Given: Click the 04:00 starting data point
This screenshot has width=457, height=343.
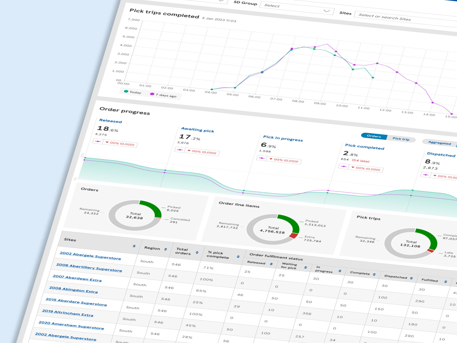Looking at the screenshot, I should (x=212, y=90).
